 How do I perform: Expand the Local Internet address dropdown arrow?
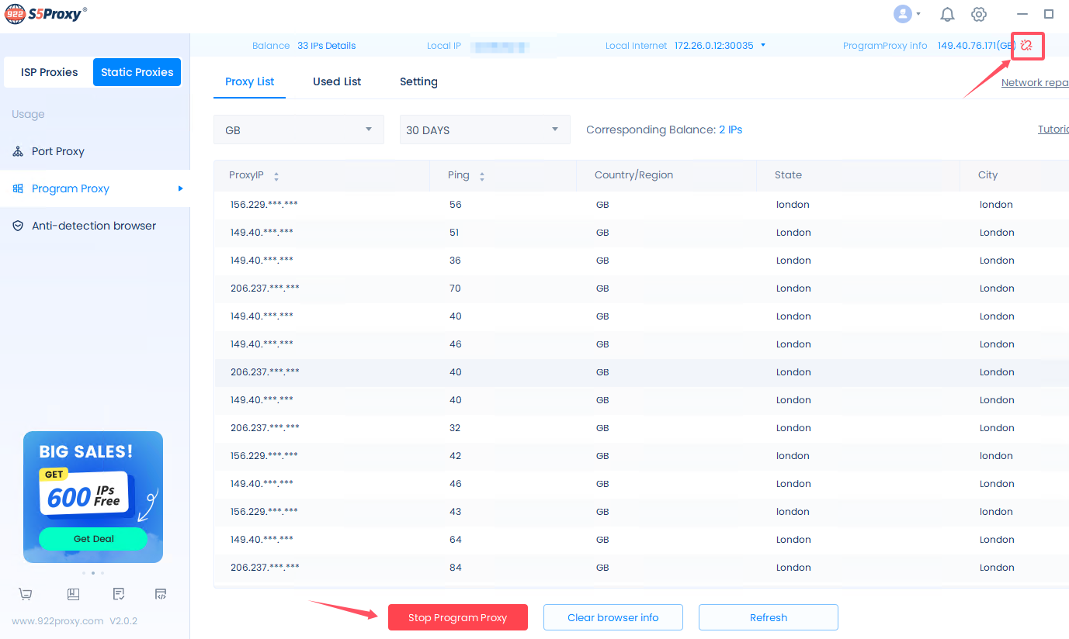[763, 45]
